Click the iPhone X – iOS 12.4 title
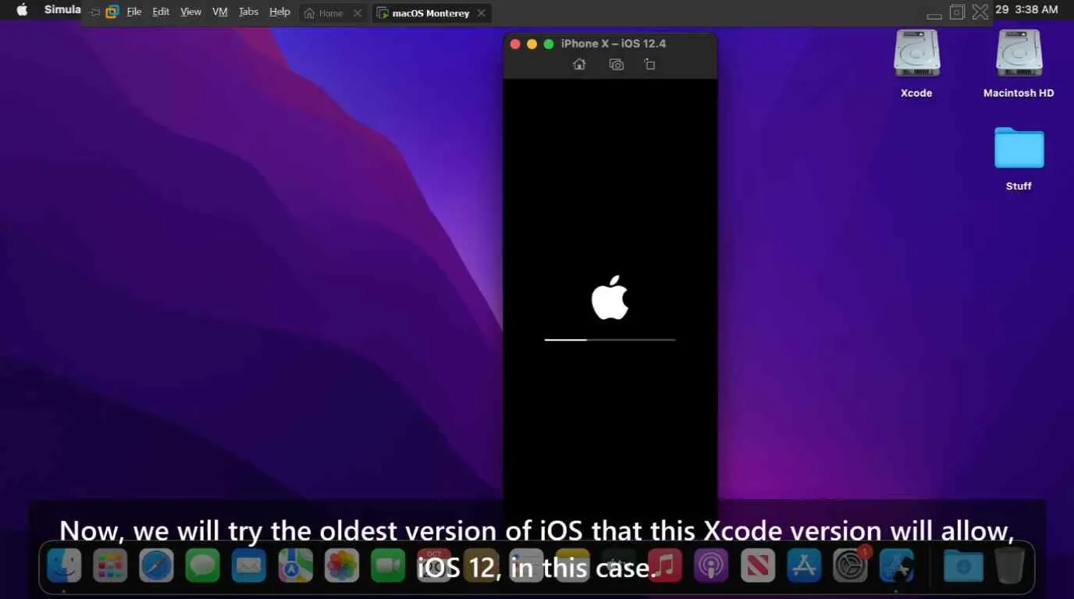Screen dimensions: 1074x599 pos(613,44)
